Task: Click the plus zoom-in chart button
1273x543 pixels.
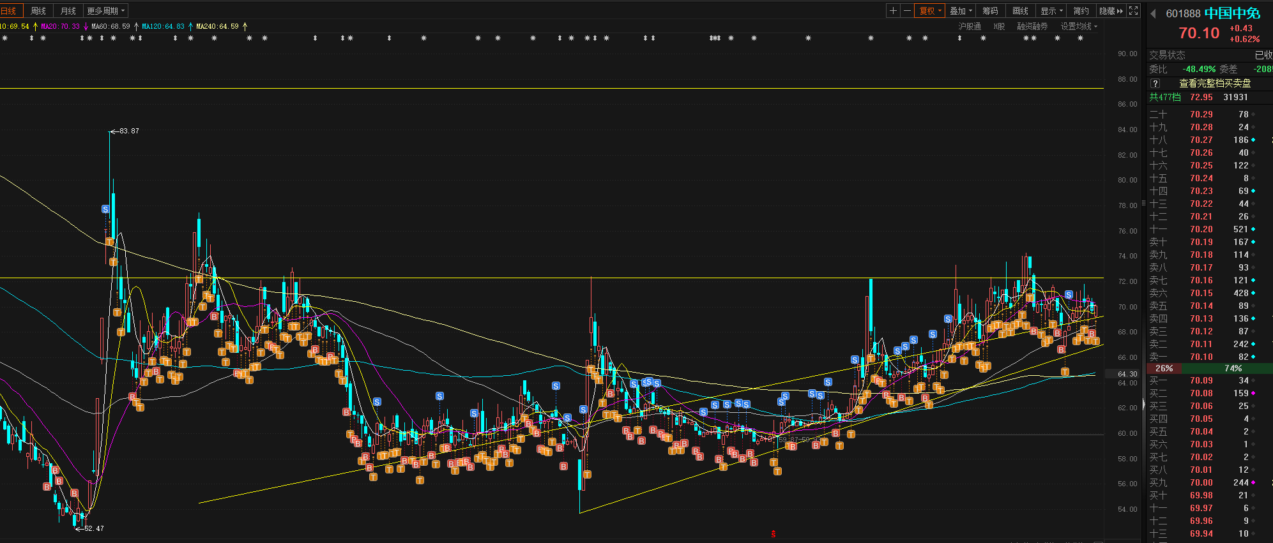Action: point(893,11)
